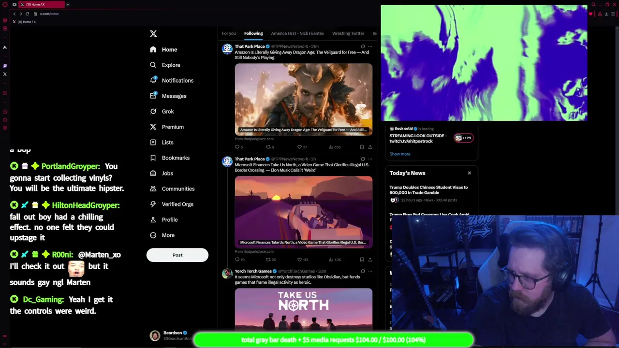619x348 pixels.
Task: Click the X logo above Home
Action: (153, 34)
